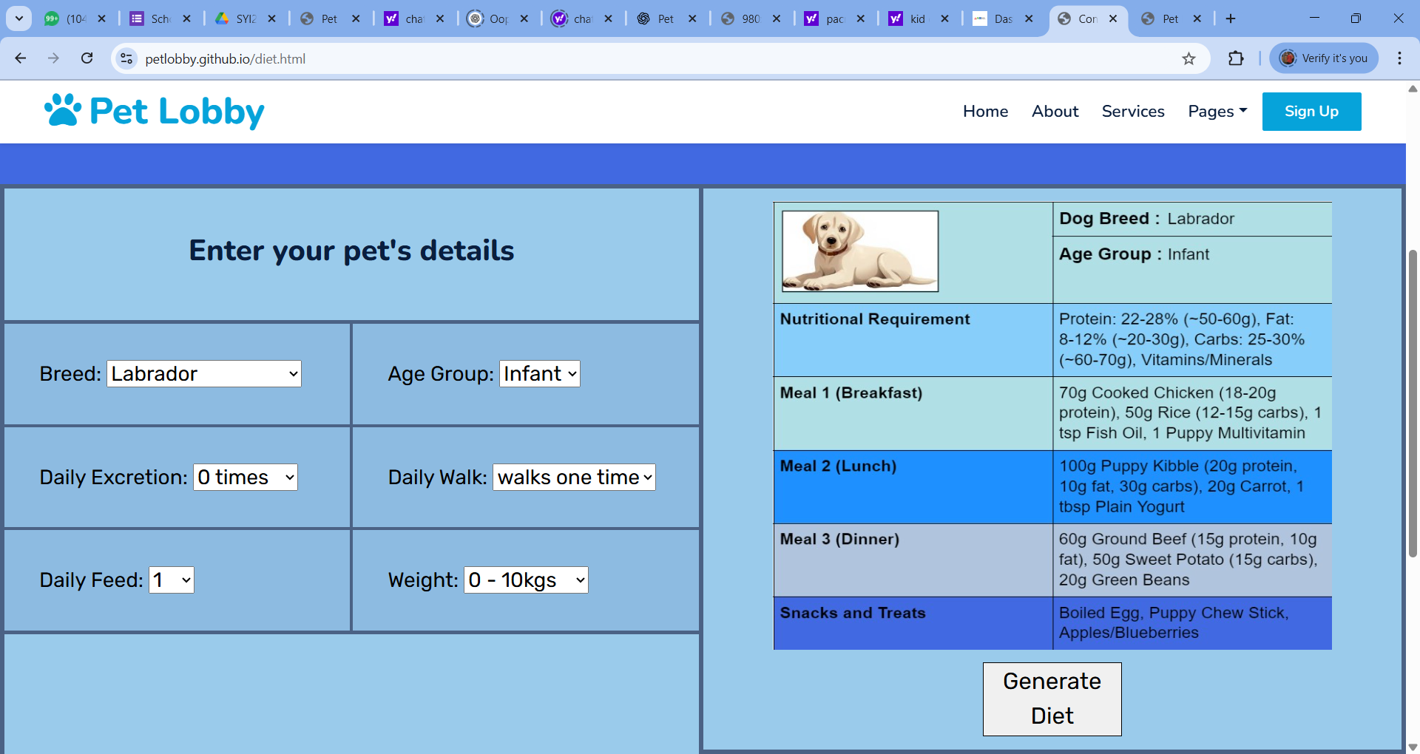Click the Pet Lobby paw logo
Image resolution: width=1420 pixels, height=754 pixels.
click(x=62, y=110)
